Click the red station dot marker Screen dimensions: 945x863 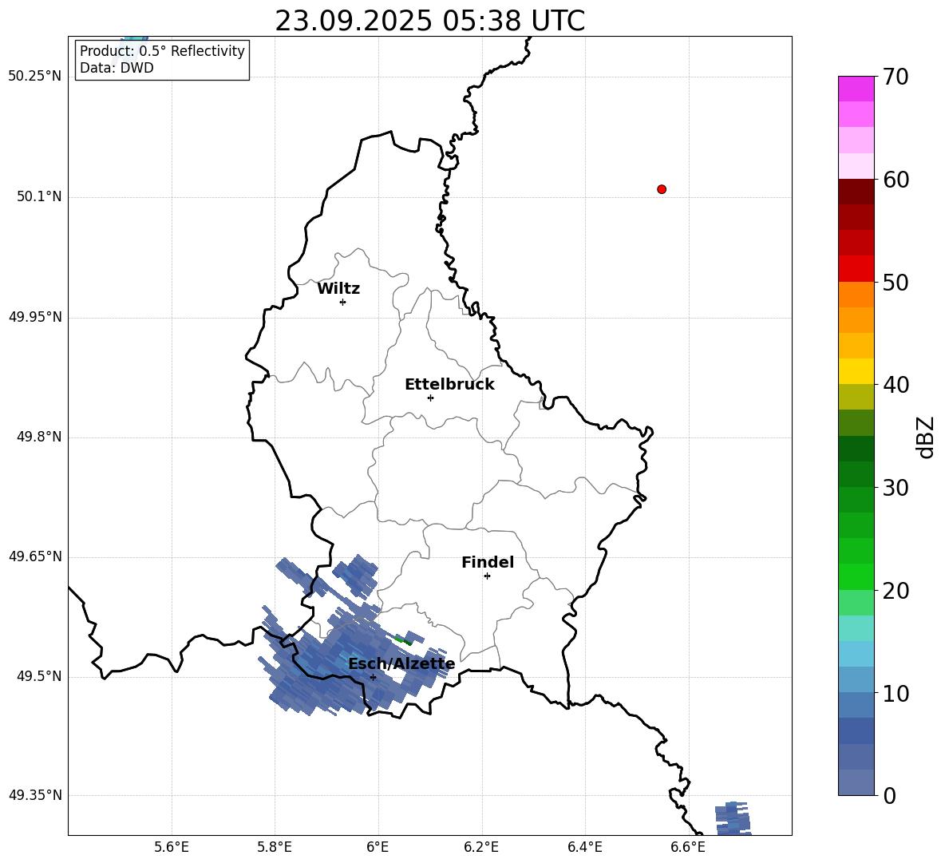tap(661, 189)
